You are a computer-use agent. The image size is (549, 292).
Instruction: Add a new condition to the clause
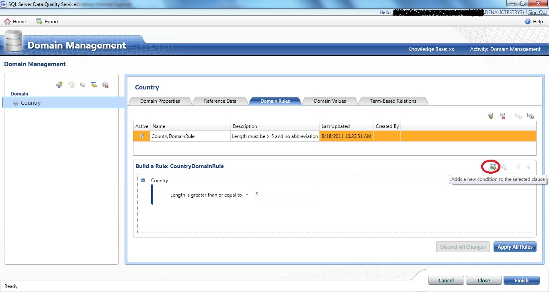(493, 166)
